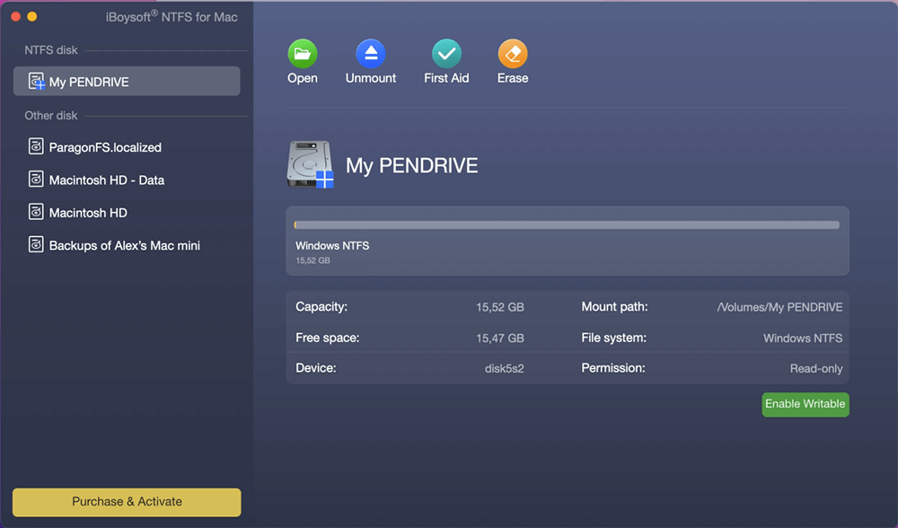This screenshot has height=528, width=898.
Task: Click the Permission value Read-only
Action: (816, 368)
